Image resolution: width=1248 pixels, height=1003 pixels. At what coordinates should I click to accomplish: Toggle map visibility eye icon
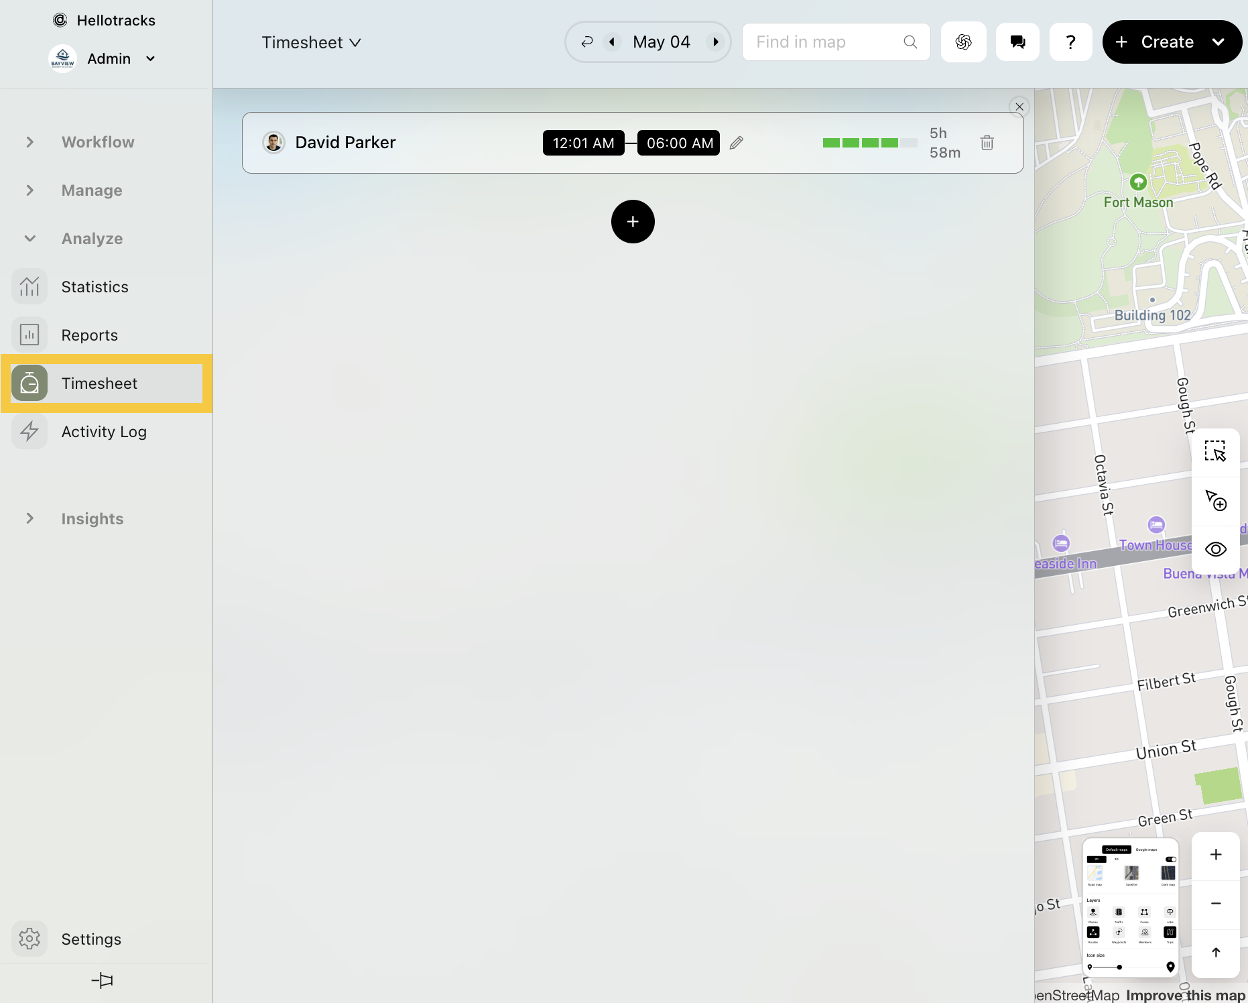click(x=1216, y=550)
